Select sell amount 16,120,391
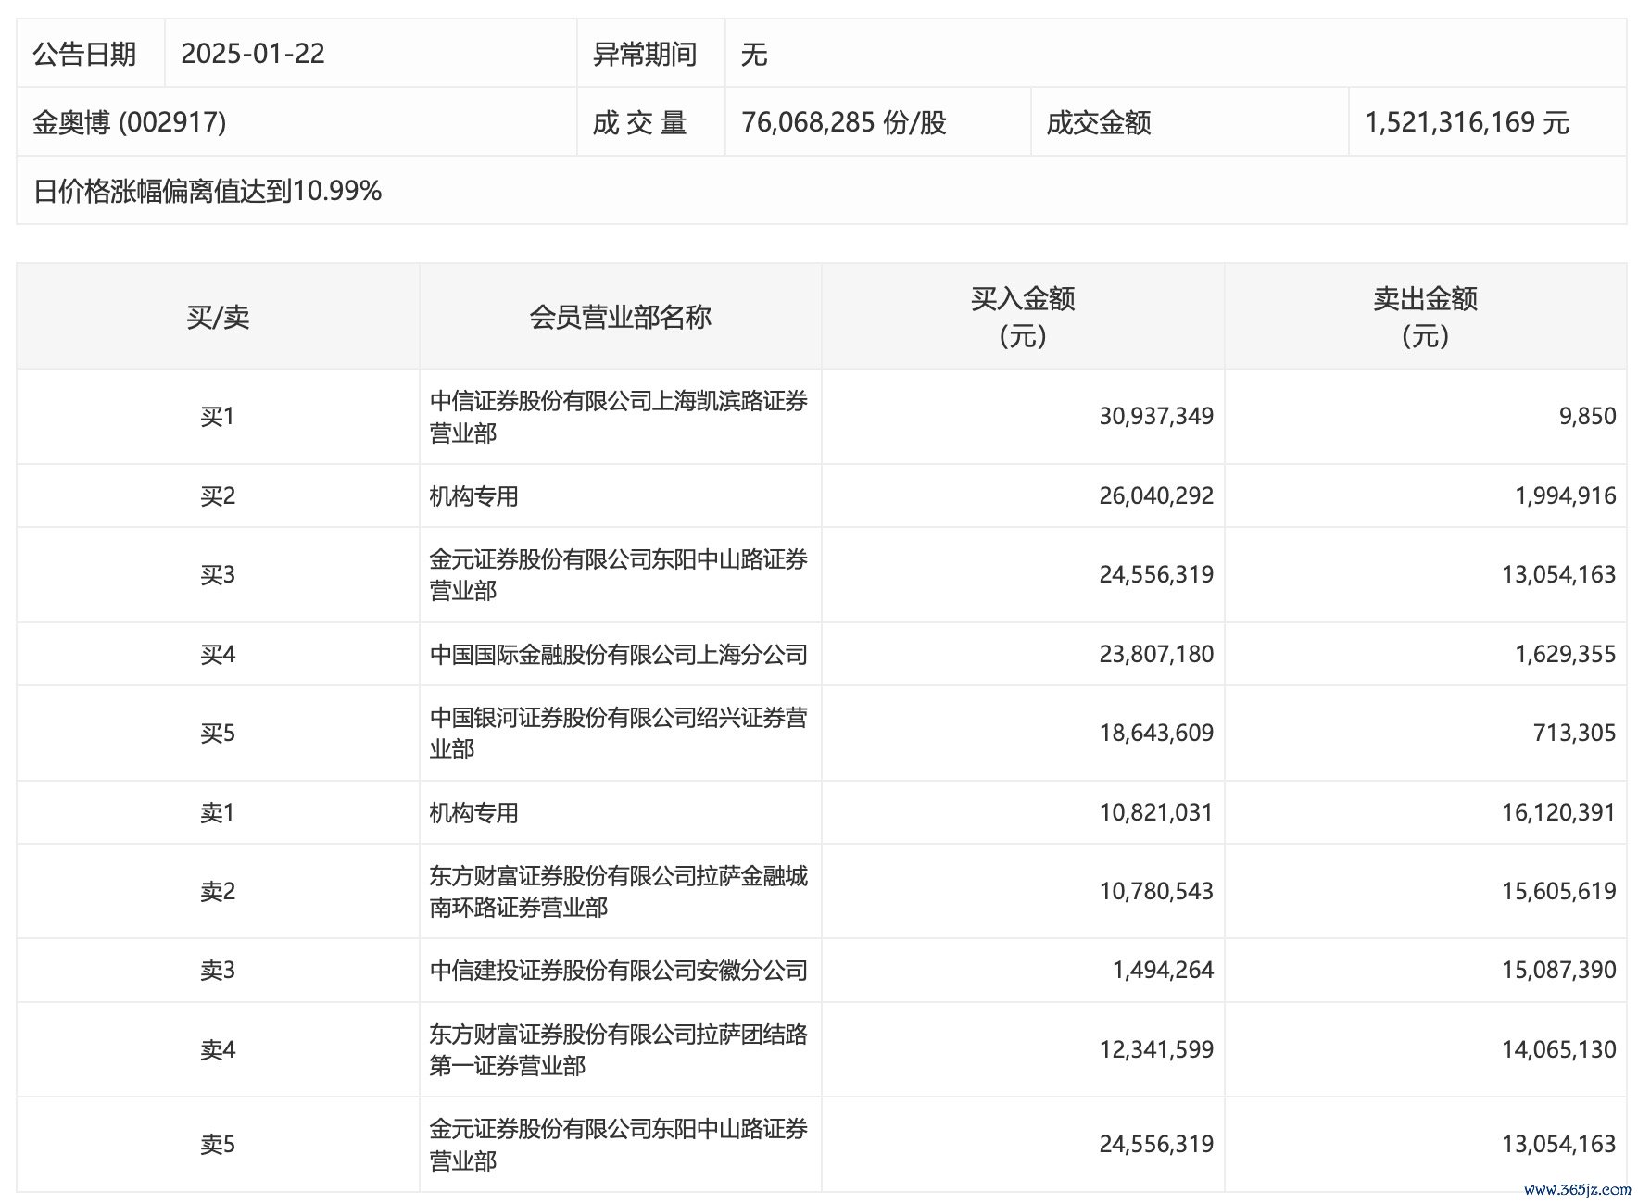The image size is (1638, 1204). [x=1559, y=813]
